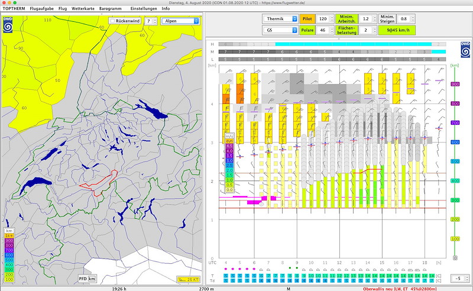Open the TOPTHERM menu
The image size is (473, 291).
tap(14, 8)
